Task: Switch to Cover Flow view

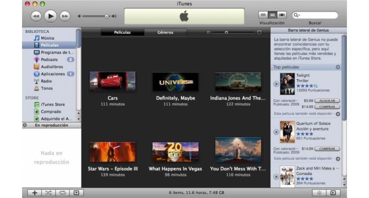Action: point(282,15)
